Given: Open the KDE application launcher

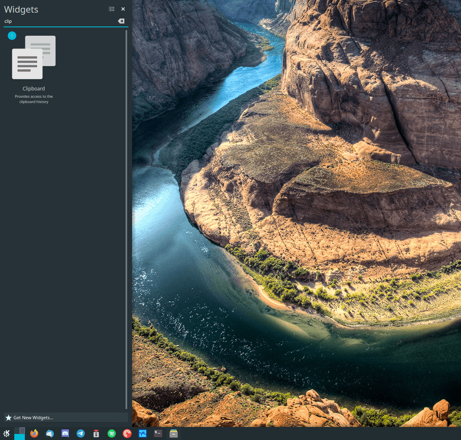Looking at the screenshot, I should 6,433.
